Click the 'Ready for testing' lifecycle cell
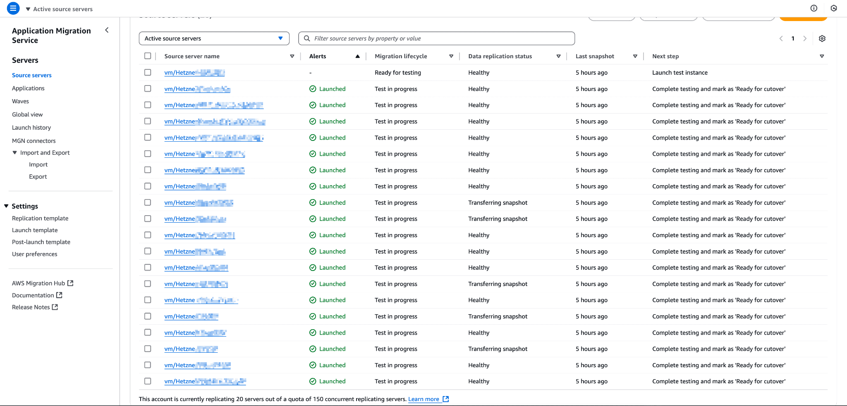The image size is (847, 406). pos(398,73)
